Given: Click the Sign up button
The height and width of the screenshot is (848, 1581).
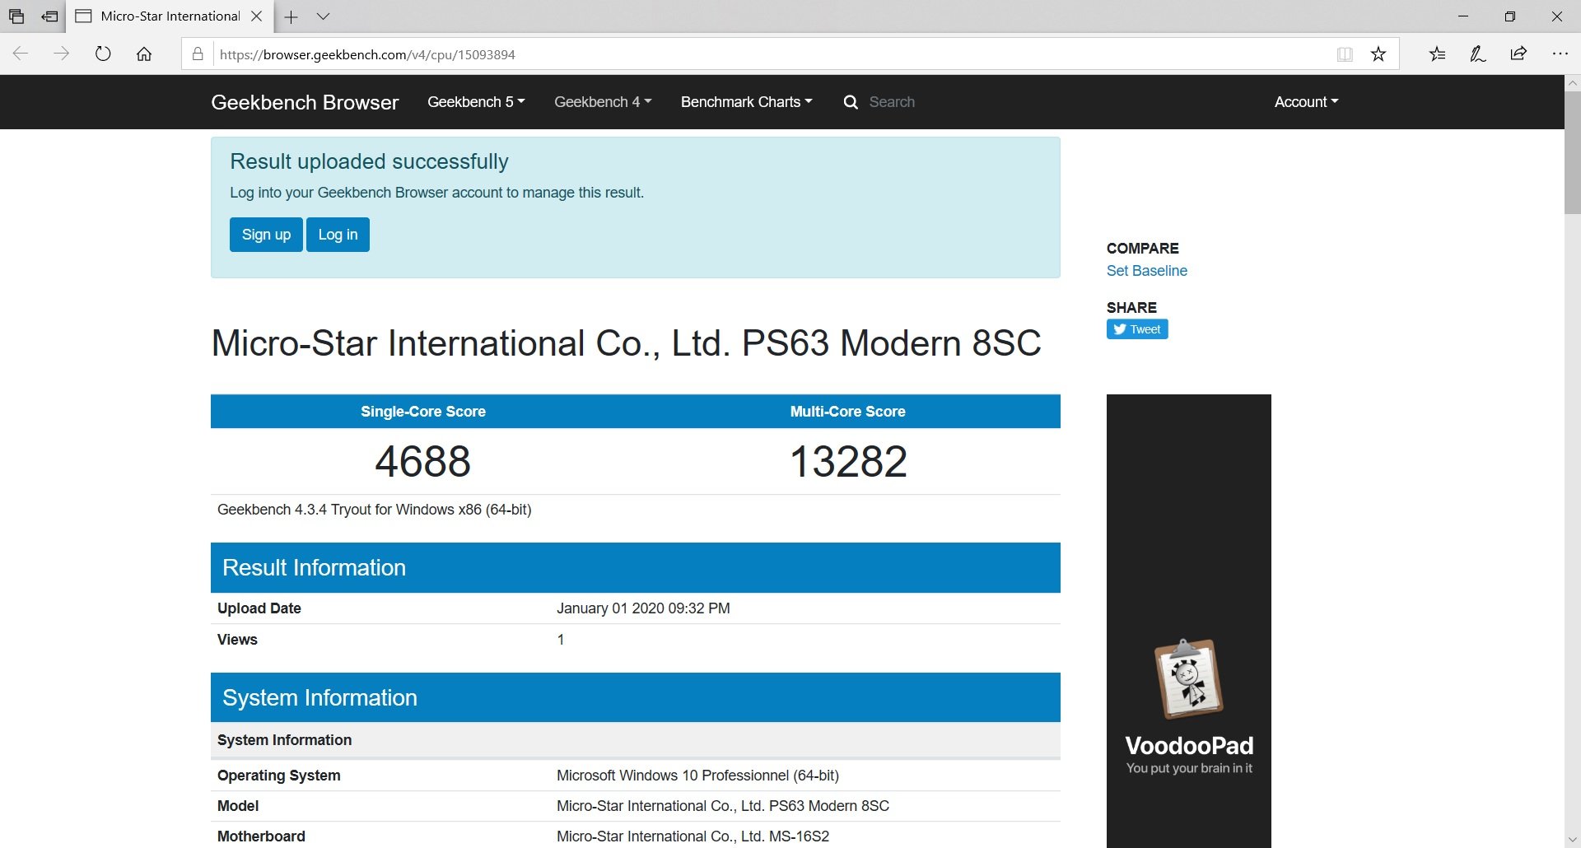Looking at the screenshot, I should coord(266,235).
